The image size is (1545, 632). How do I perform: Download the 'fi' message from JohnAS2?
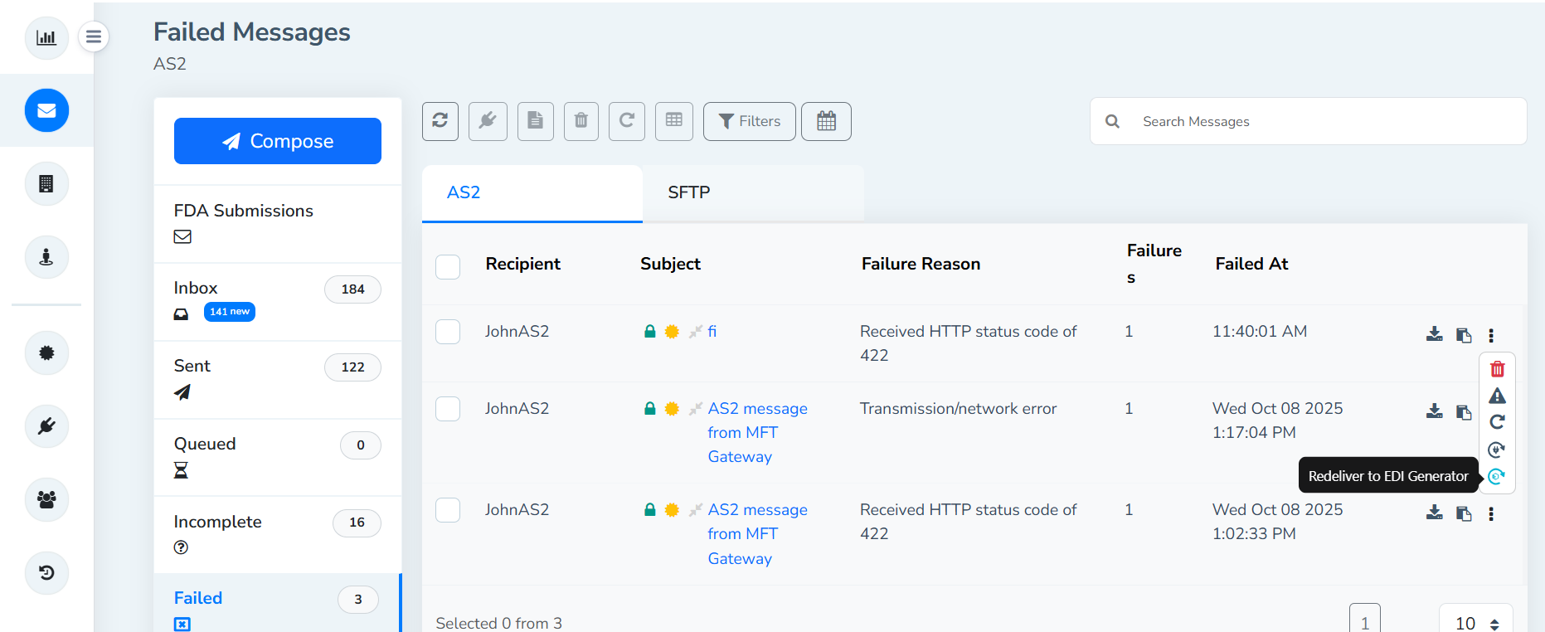(x=1434, y=334)
